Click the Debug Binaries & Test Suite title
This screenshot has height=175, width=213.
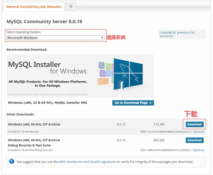click(29, 145)
